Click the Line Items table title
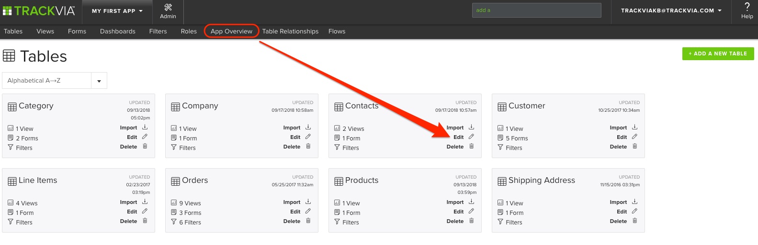The image size is (758, 245). [x=38, y=181]
